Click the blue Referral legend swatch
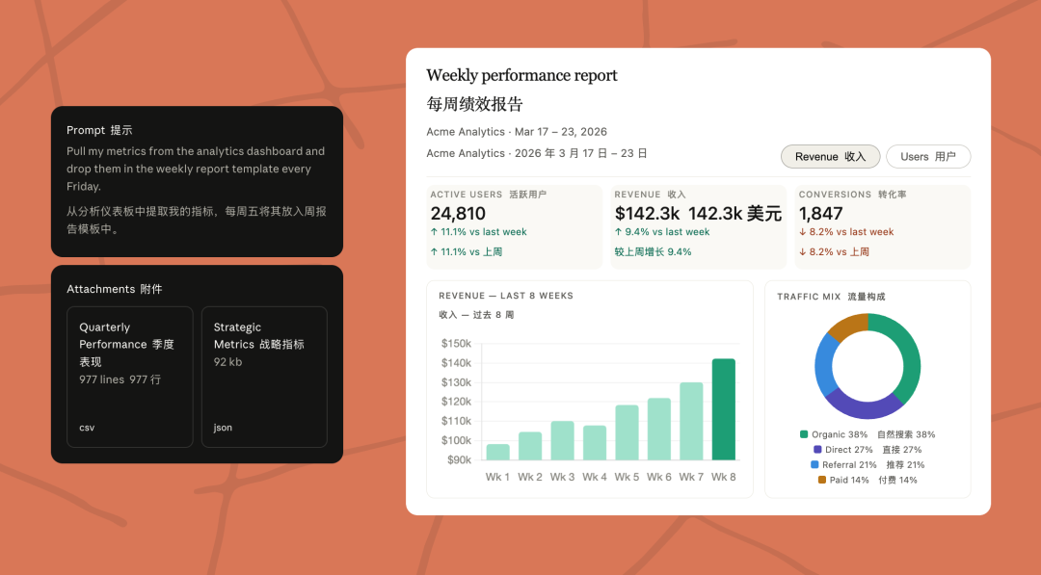1041x575 pixels. 814,465
